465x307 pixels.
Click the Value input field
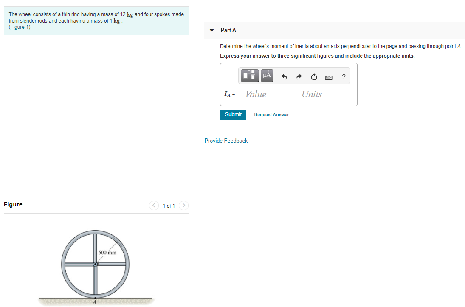coord(266,94)
